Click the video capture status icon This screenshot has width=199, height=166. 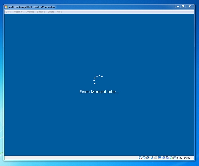tap(163, 158)
